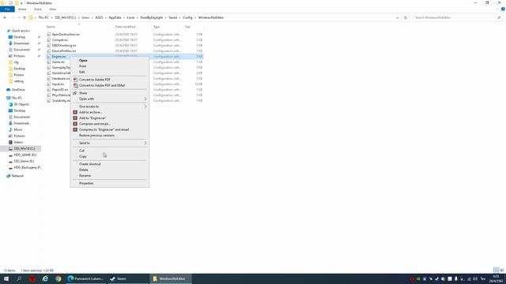Go up one folder level
506x284 pixels.
pos(25,17)
